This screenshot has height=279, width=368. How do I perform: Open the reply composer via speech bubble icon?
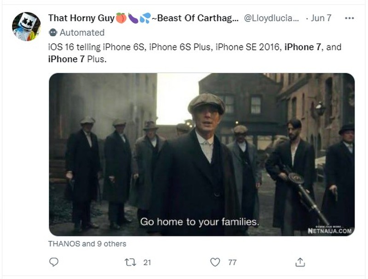click(x=54, y=262)
